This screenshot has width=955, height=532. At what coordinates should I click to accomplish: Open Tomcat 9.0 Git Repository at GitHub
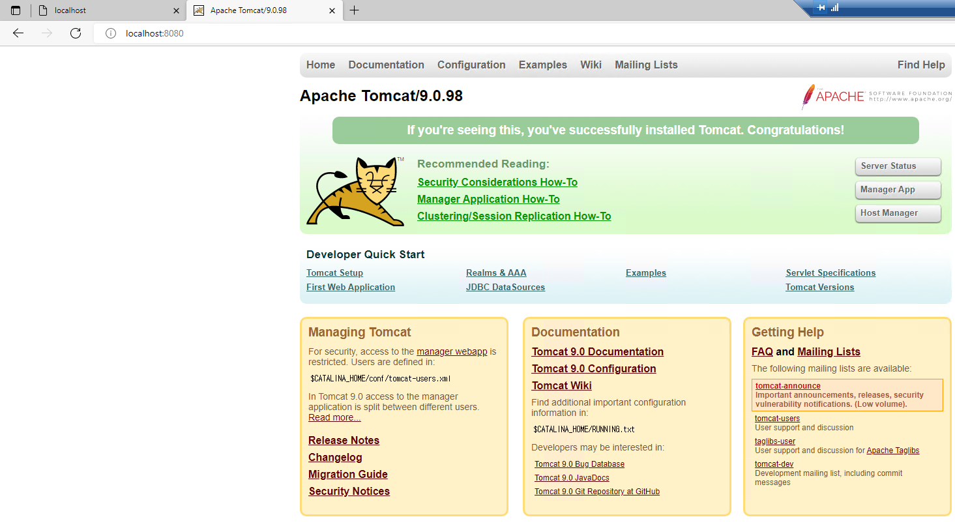click(x=597, y=492)
